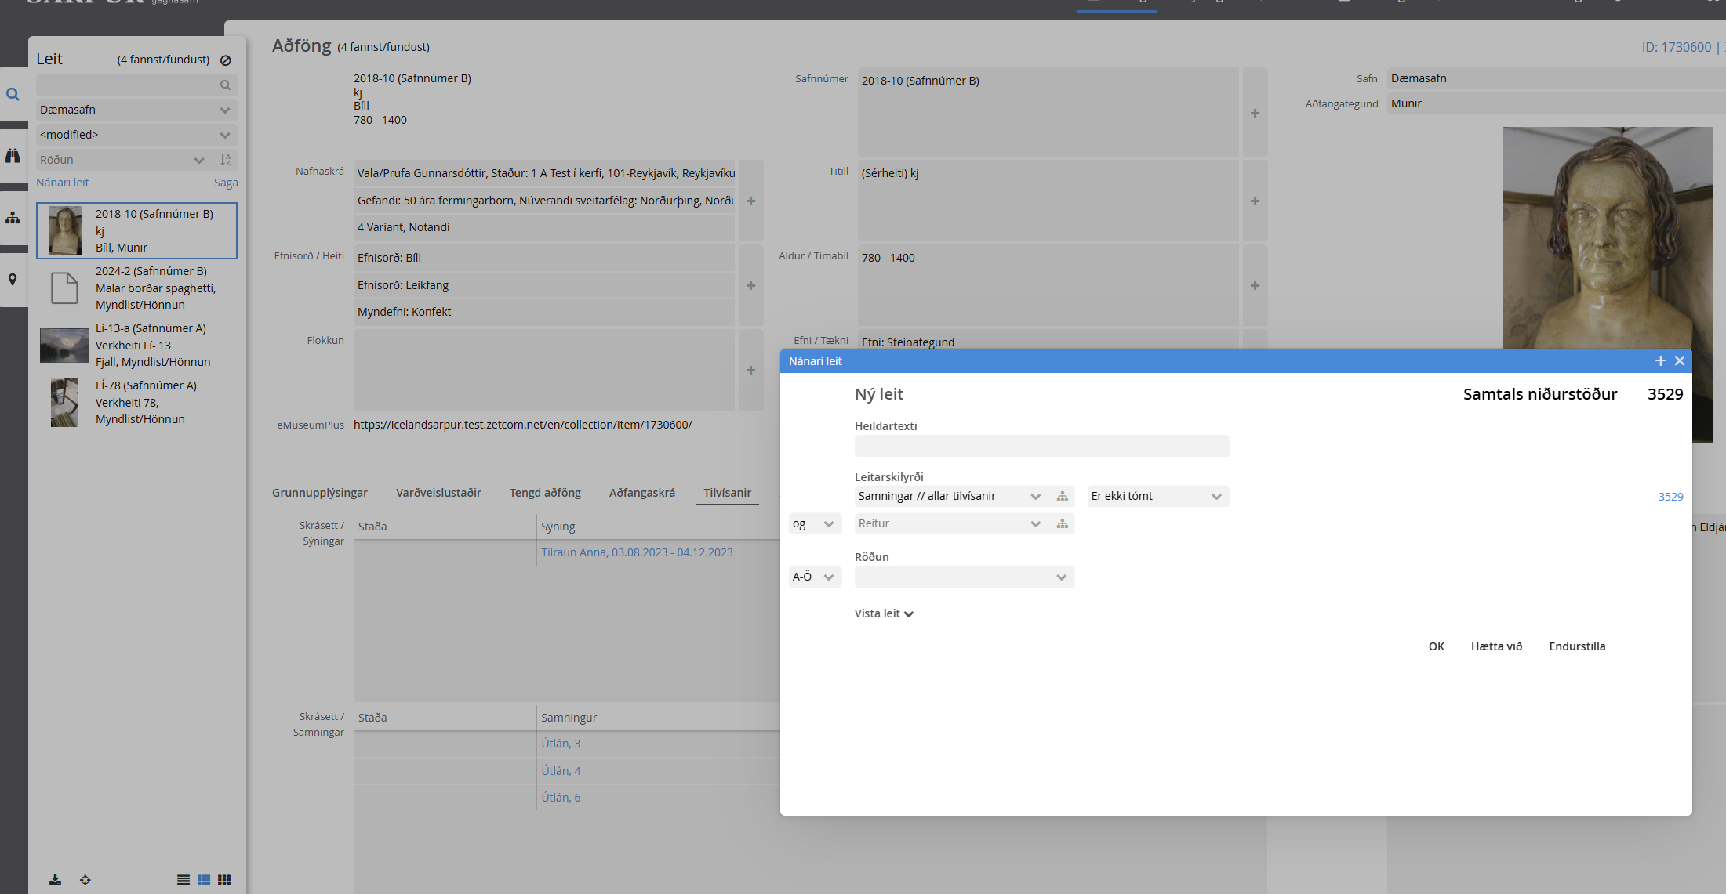Click the plus icon in Nánari leit header

click(1660, 361)
